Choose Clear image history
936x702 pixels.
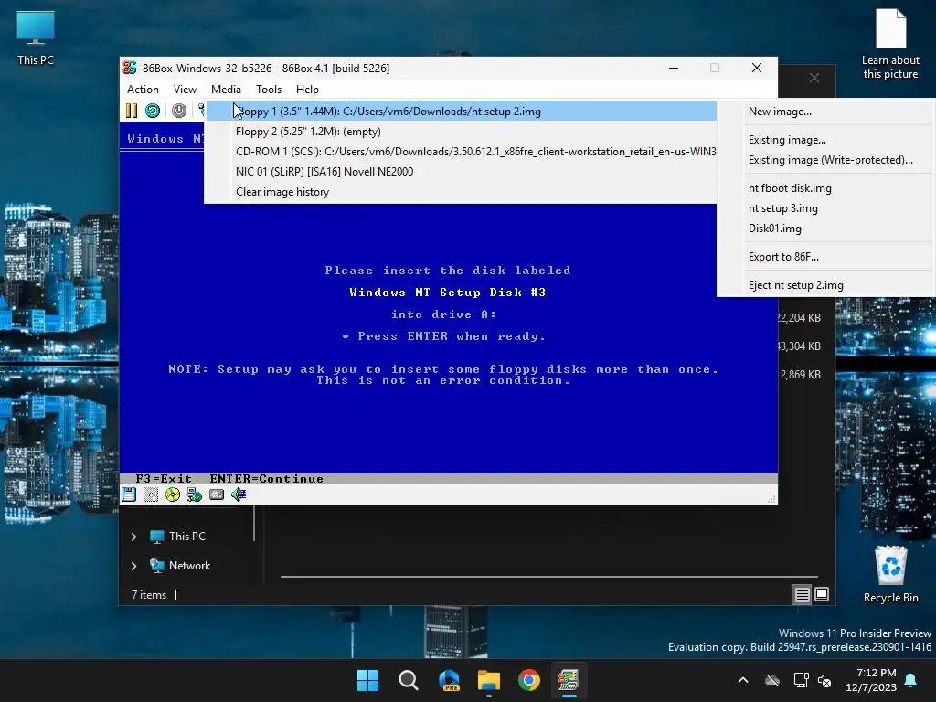pos(461,192)
